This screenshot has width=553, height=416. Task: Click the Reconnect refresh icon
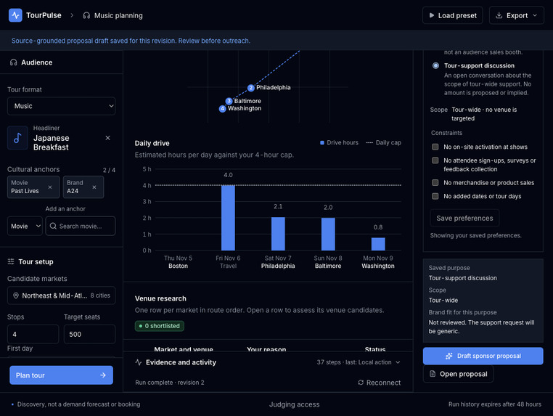coord(361,383)
